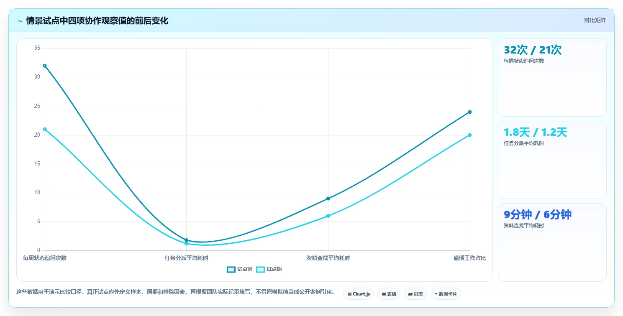Click the x-axis label 任务分派平均耗时
Viewport: 623px width, 316px height.
(186, 258)
